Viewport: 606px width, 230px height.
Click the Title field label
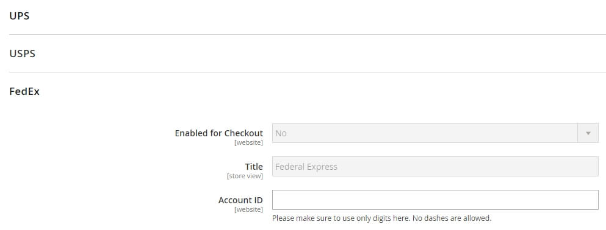coord(254,167)
